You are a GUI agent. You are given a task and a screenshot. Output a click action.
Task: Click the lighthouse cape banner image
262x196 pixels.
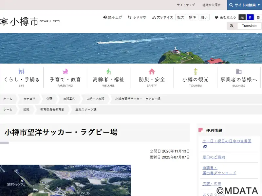click(x=131, y=48)
